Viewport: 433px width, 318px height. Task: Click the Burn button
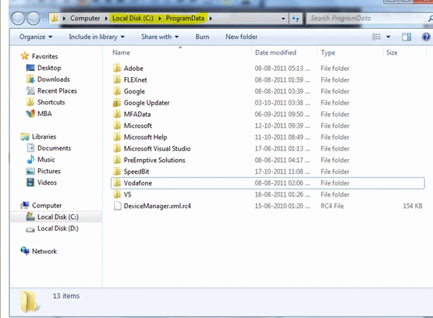202,37
